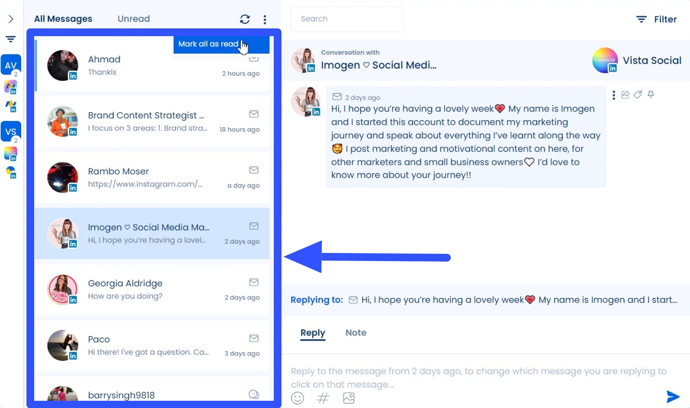Insert an emoji into the reply

coord(297,398)
